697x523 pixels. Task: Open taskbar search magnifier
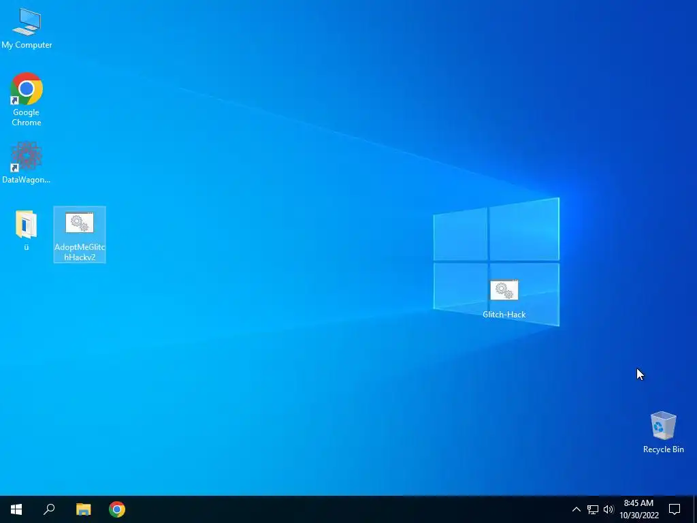(x=49, y=509)
